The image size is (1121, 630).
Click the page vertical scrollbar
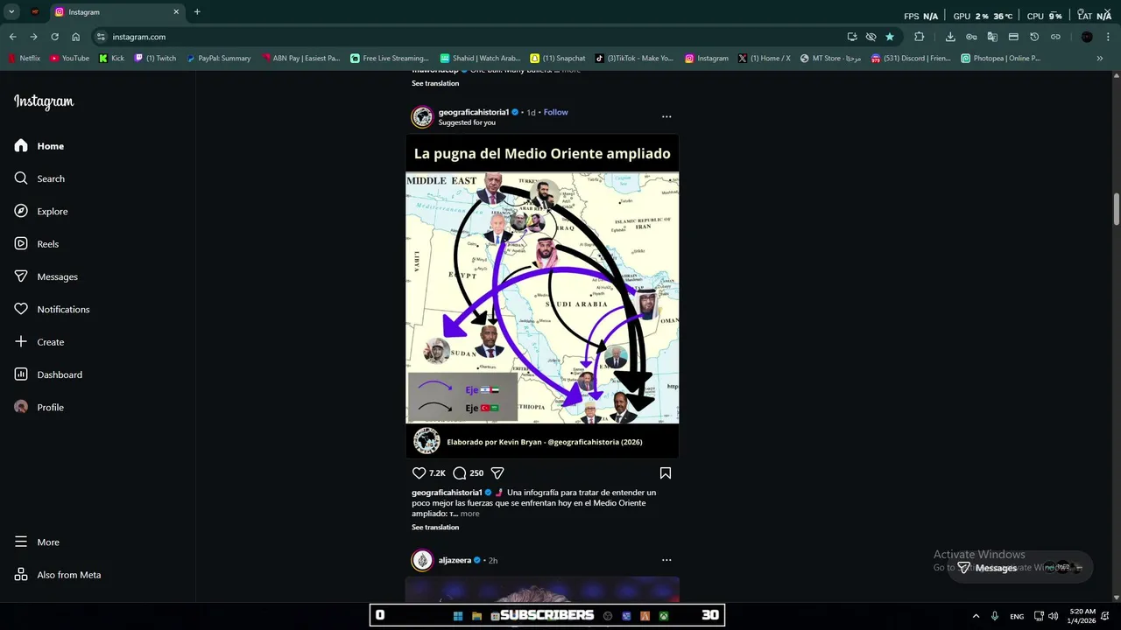(x=1117, y=208)
